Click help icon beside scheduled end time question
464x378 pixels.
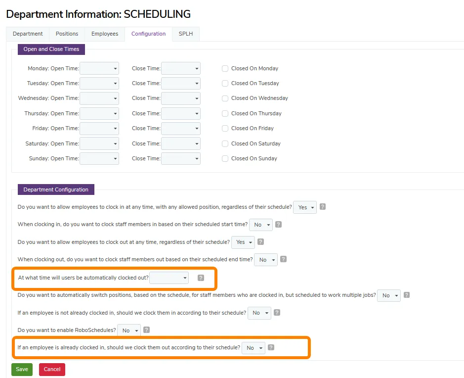coord(283,259)
